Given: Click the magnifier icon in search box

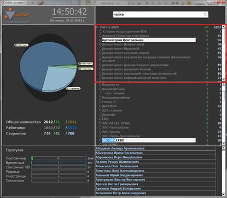Looking at the screenshot, I should [205, 14].
